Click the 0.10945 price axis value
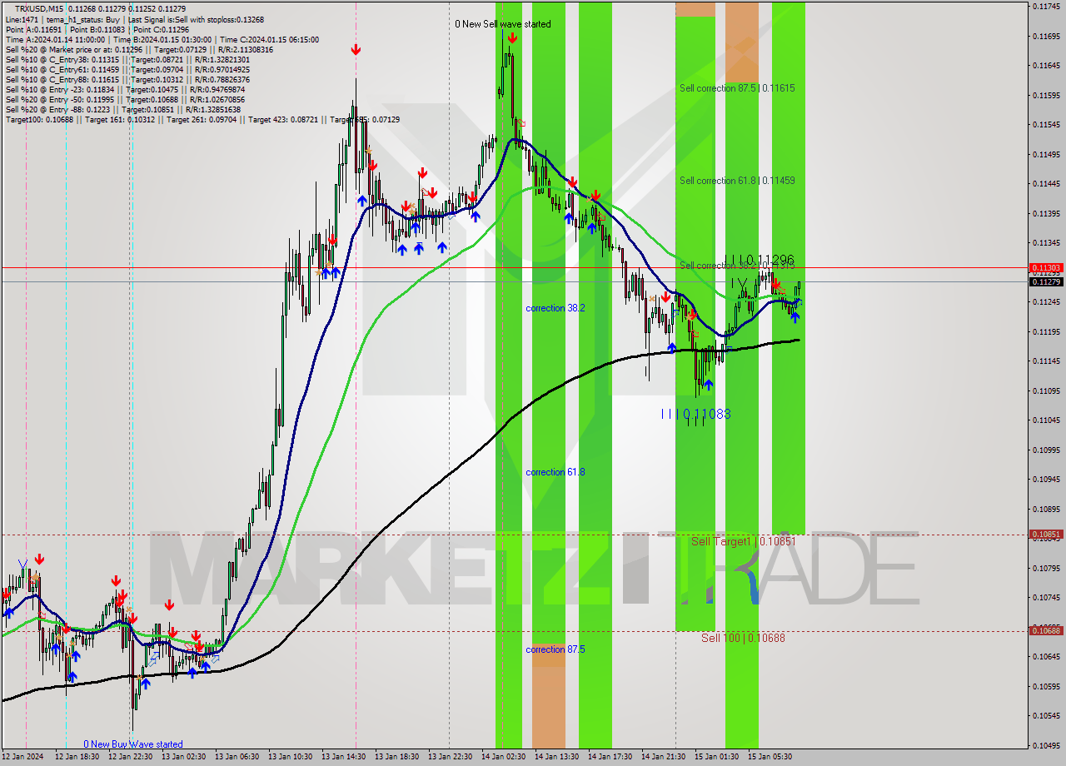 [x=1046, y=479]
